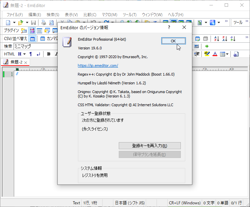250x207 pixels.
Task: Expand the New file dropdown arrow
Action: coord(14,23)
